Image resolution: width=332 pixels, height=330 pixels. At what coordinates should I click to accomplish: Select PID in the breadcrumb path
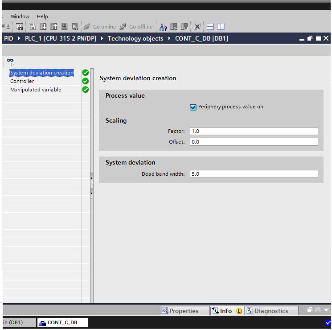click(8, 38)
